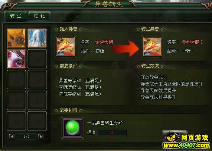Image resolution: width=212 pixels, height=151 pixels.
Task: Click the 金翅天鹏 source beast portrait
Action: (x=66, y=47)
